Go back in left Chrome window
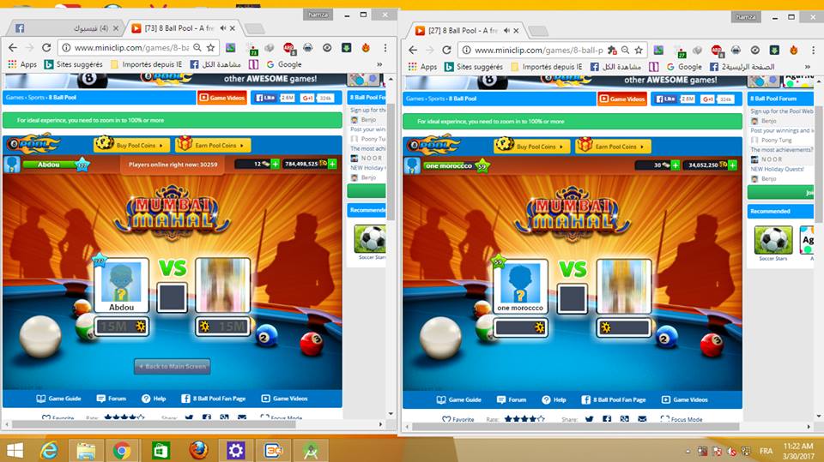This screenshot has width=824, height=462. tap(13, 48)
